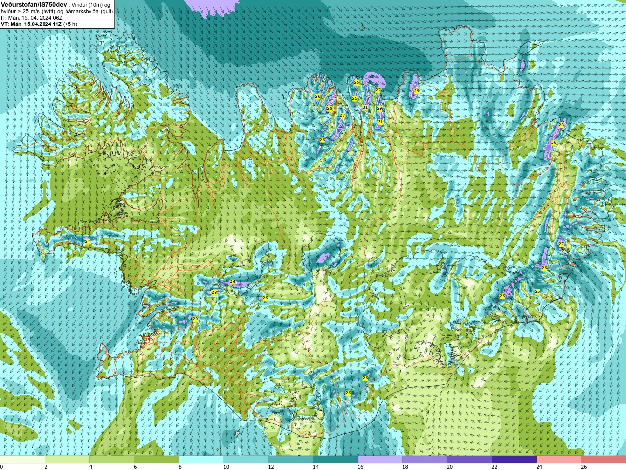Click the legend tick label '0'
626x470 pixels.
2,467
